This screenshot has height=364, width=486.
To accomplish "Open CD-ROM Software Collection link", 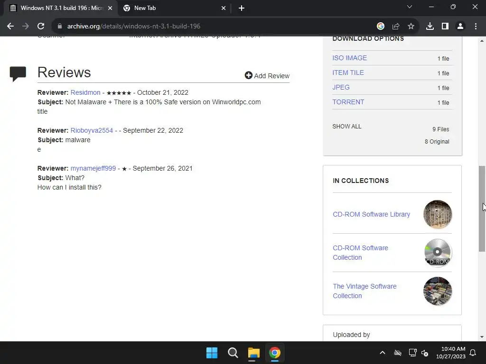I will pyautogui.click(x=360, y=253).
